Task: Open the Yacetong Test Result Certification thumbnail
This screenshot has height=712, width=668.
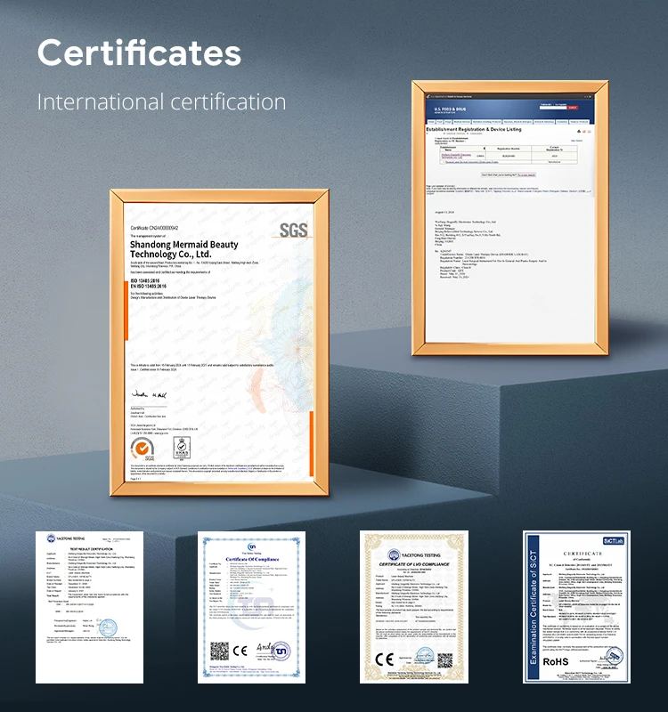Action: click(90, 607)
